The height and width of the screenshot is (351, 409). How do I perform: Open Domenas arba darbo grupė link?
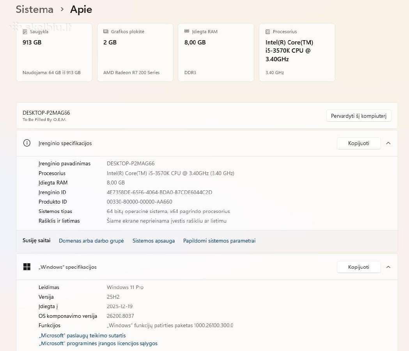tap(91, 241)
